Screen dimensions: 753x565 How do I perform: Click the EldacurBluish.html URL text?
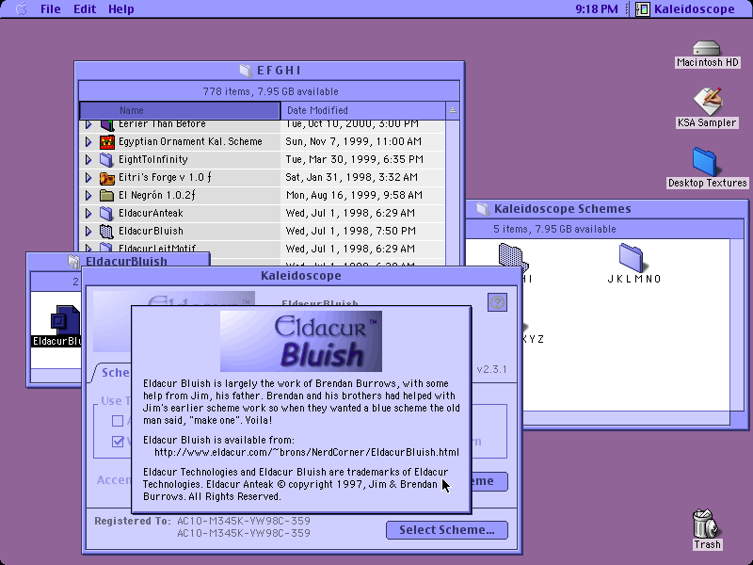click(x=307, y=453)
